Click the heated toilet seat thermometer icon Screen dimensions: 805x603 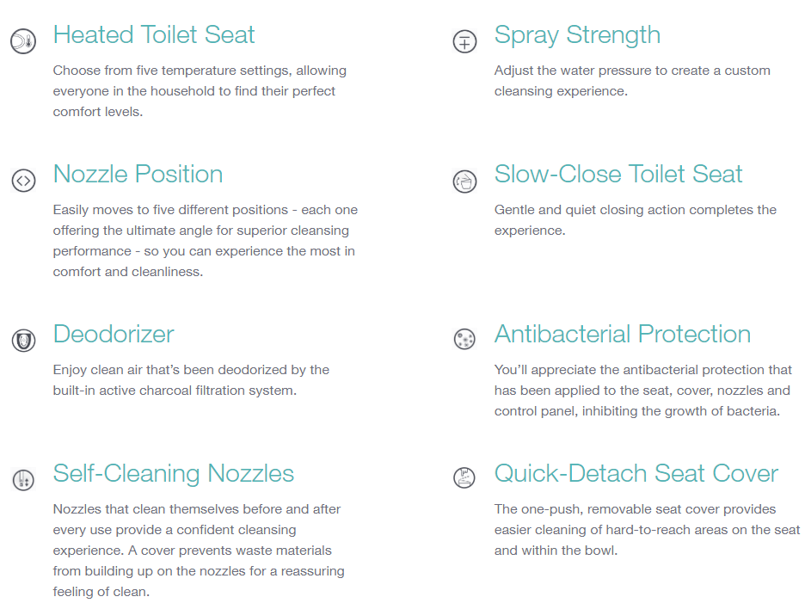point(23,41)
